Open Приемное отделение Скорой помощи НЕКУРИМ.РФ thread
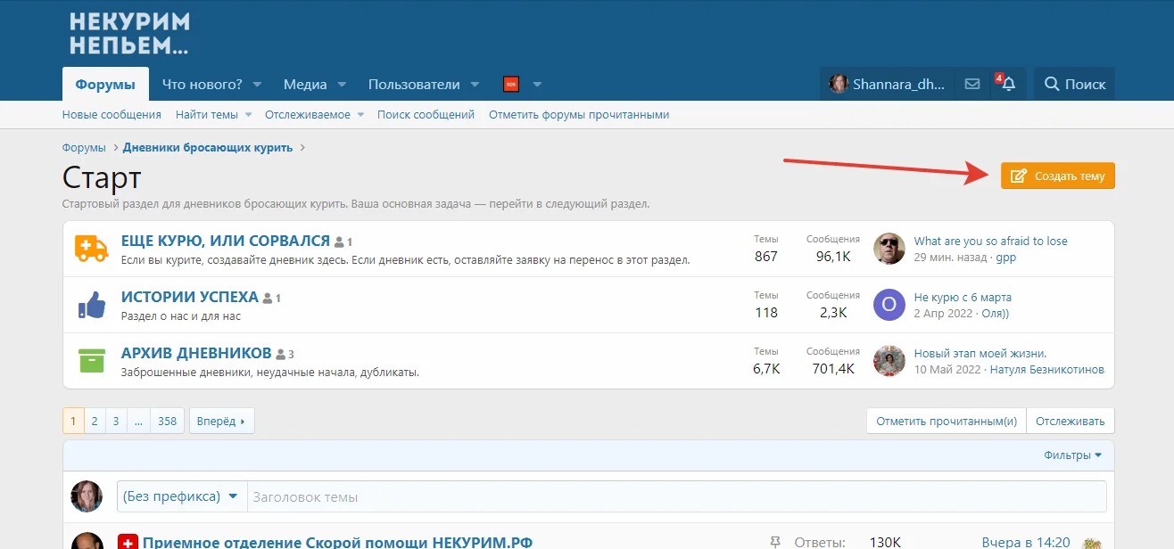The height and width of the screenshot is (549, 1174). pyautogui.click(x=337, y=542)
